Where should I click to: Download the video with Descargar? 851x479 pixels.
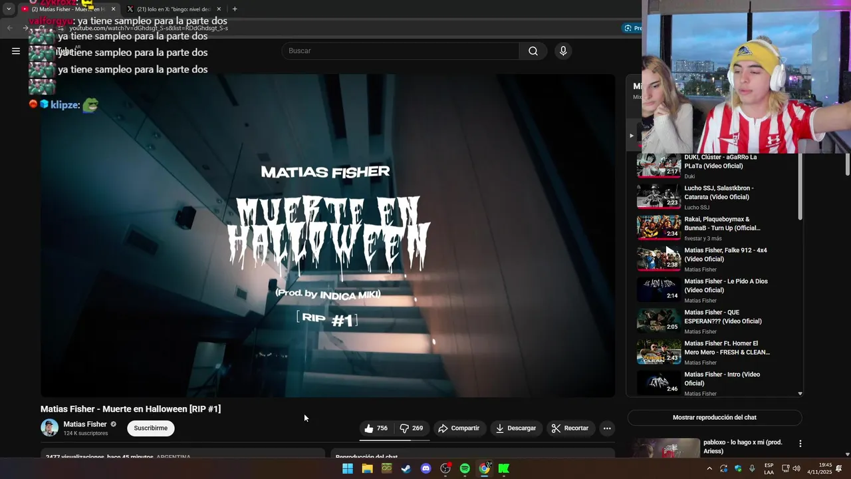516,428
